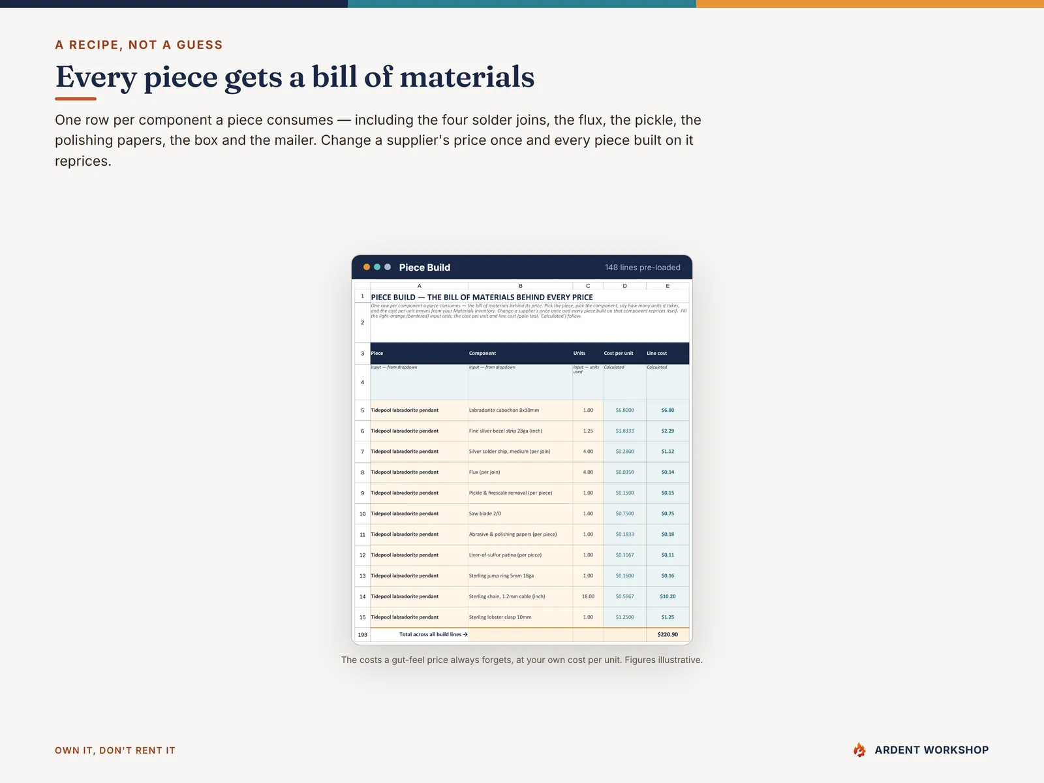Open the 'Silver solder chip, medium (per join)' dropdown
The height and width of the screenshot is (783, 1044).
pos(520,452)
